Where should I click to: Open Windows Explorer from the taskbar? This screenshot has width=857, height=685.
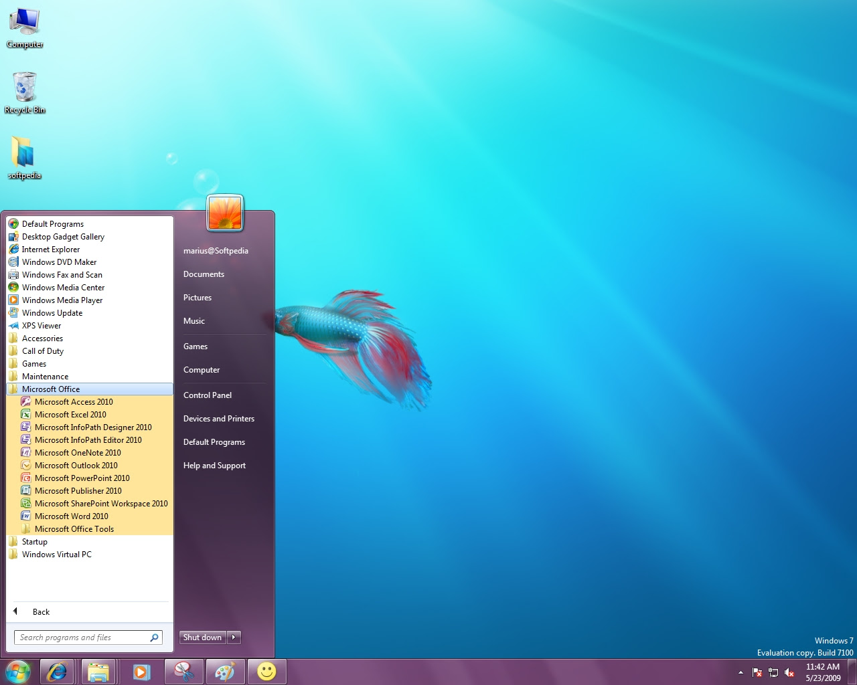coord(98,672)
